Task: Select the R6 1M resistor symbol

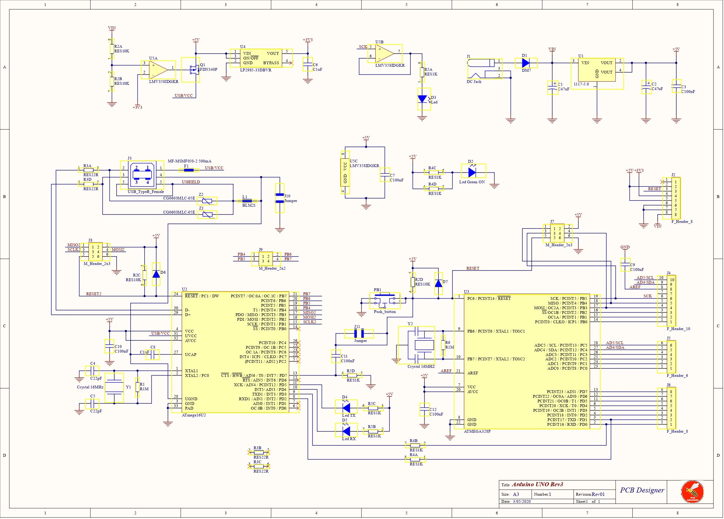Action: click(x=443, y=345)
